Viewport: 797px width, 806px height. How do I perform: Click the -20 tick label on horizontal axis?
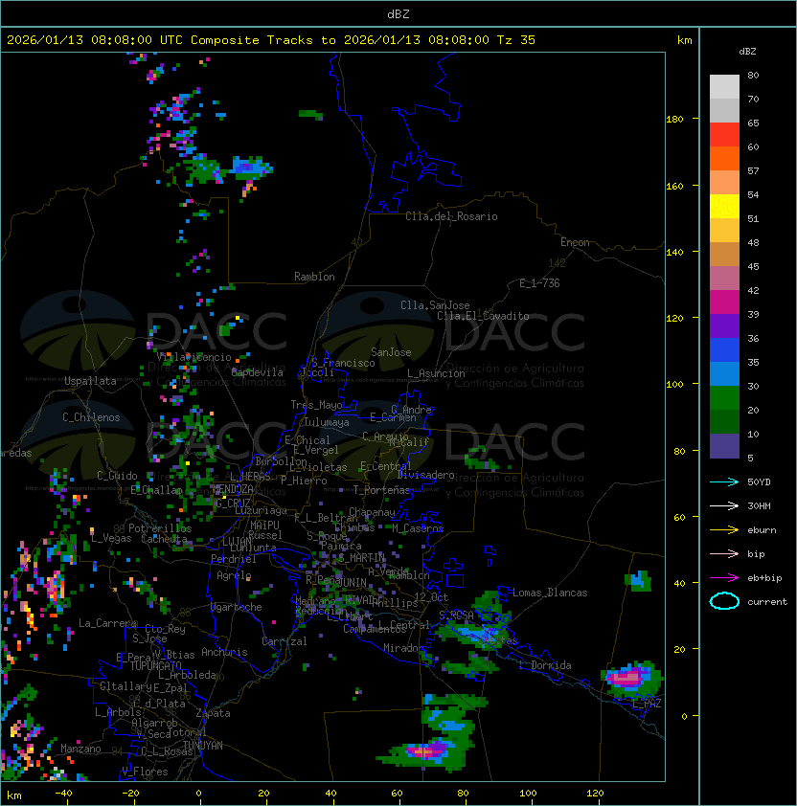130,794
